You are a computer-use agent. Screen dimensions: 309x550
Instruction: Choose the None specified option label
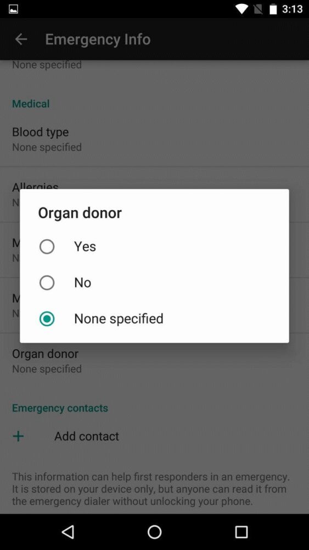click(x=119, y=318)
